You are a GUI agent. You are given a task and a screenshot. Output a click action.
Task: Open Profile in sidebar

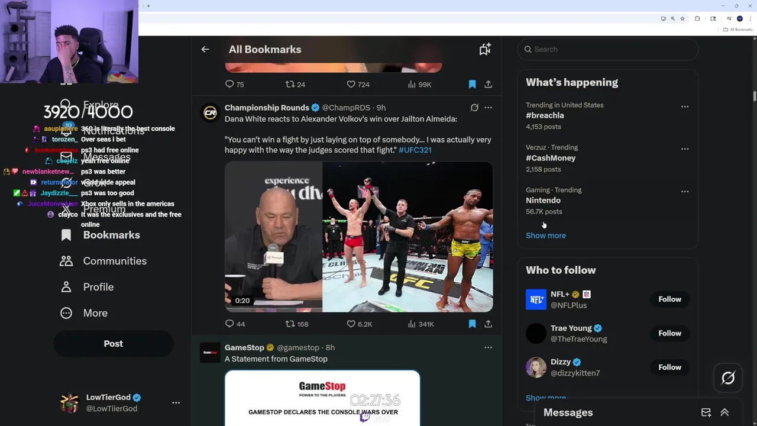pos(87,287)
